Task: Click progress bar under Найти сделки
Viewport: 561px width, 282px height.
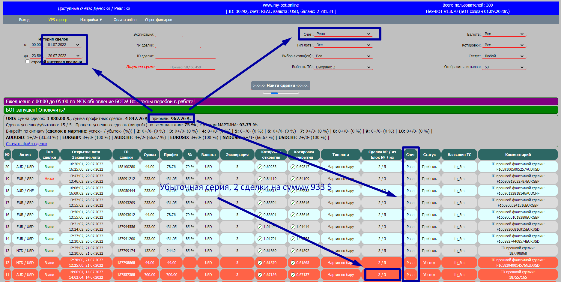Action: click(x=281, y=93)
